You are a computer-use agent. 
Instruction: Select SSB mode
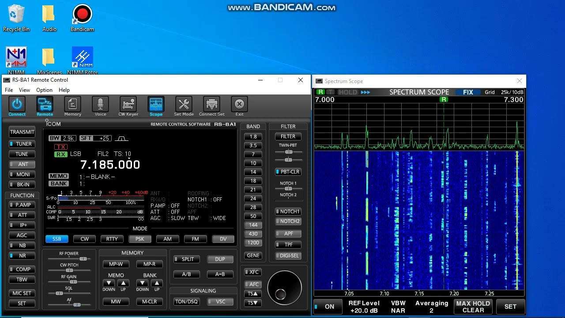[57, 239]
